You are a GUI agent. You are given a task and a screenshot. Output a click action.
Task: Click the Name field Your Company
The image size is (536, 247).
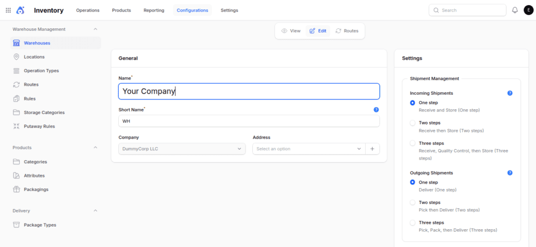(x=249, y=91)
